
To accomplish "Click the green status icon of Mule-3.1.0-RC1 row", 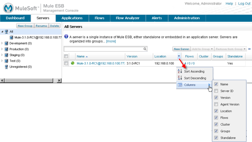I will (73, 63).
